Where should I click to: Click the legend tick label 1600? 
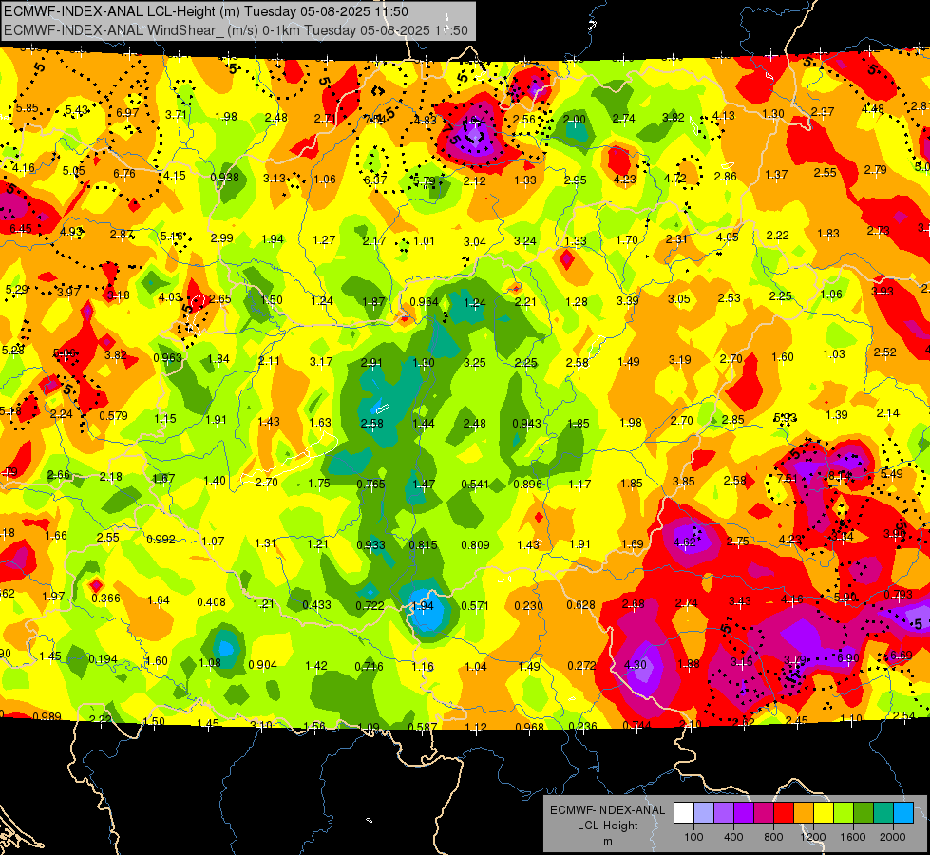[x=853, y=837]
